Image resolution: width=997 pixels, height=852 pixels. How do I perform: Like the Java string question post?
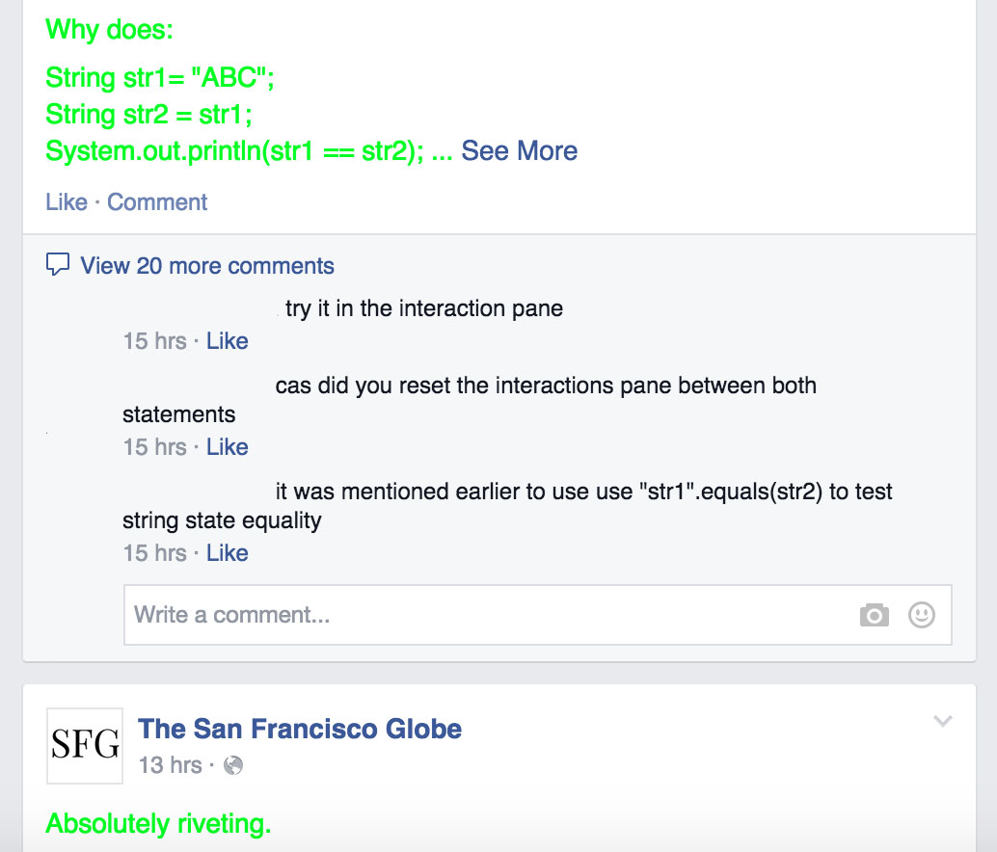[x=66, y=202]
